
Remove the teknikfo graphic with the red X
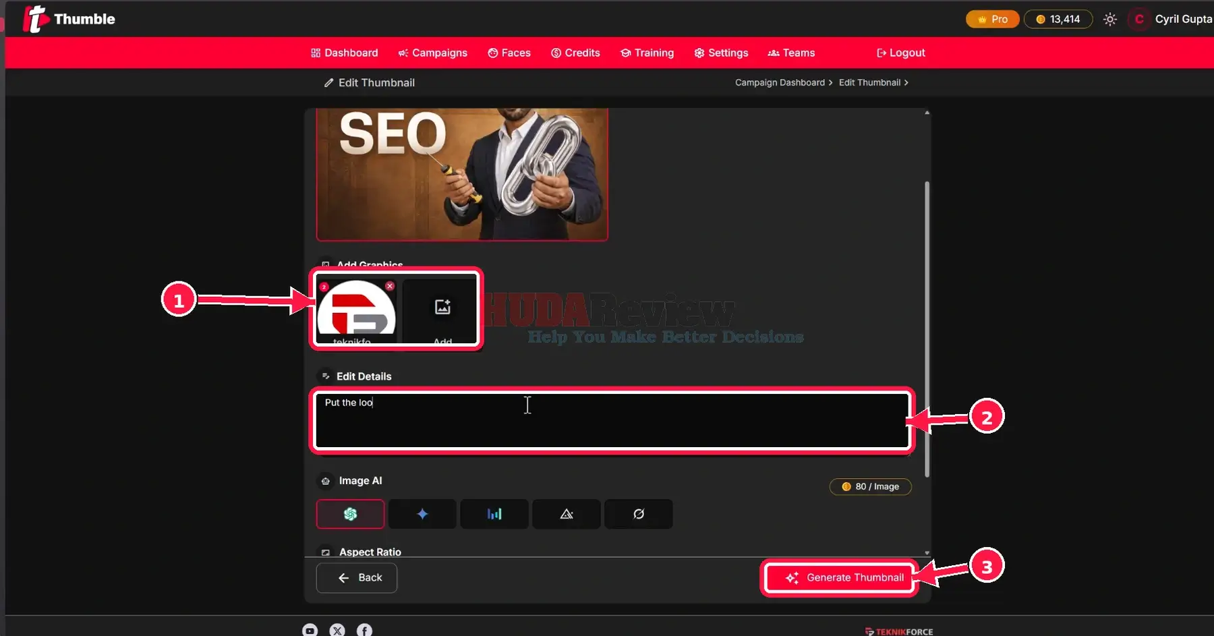click(390, 286)
